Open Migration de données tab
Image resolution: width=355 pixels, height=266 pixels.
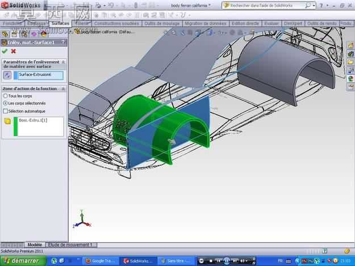coord(206,23)
